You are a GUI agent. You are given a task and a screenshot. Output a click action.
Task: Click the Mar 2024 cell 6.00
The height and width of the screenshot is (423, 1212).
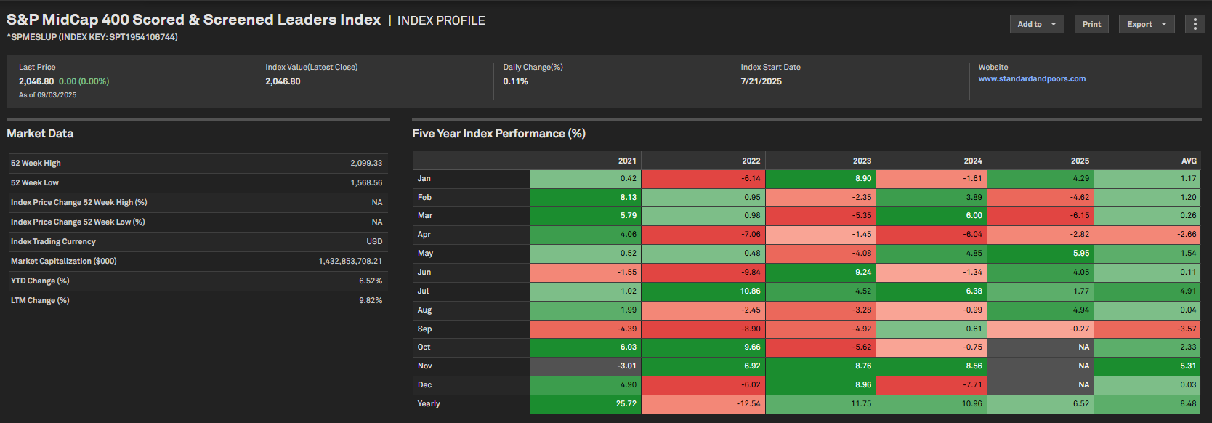[932, 216]
